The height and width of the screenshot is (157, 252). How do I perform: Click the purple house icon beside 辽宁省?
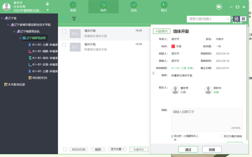6,18
